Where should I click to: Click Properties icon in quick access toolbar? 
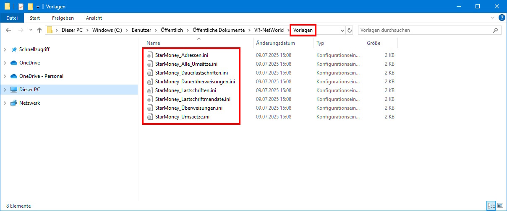point(21,7)
